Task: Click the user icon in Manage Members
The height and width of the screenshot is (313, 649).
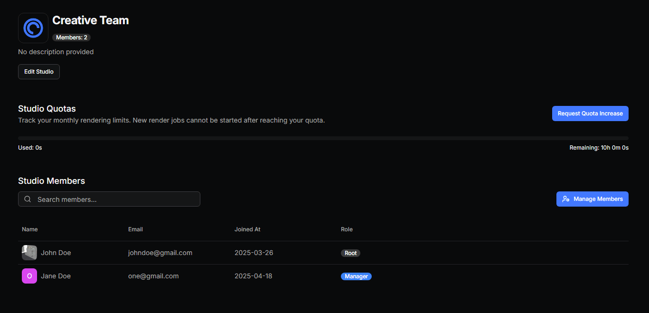Action: pos(565,199)
